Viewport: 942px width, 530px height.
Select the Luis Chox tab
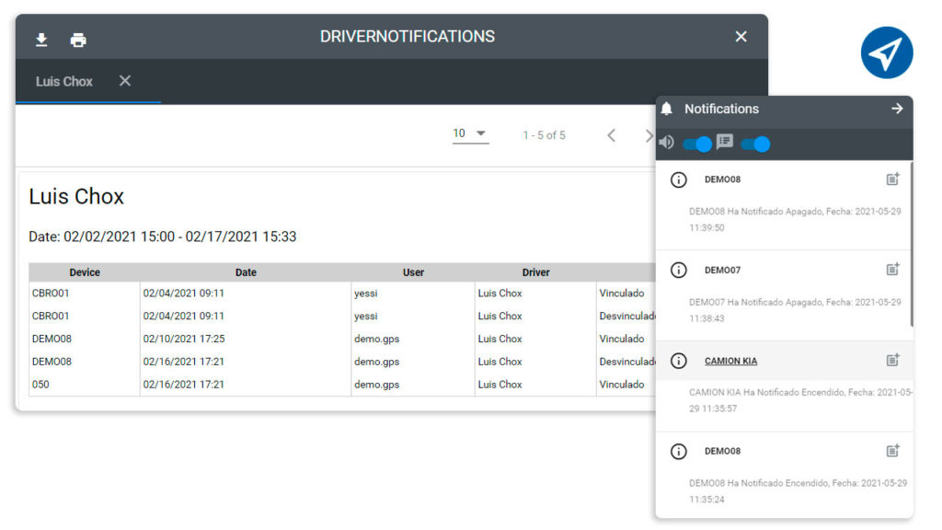[63, 81]
